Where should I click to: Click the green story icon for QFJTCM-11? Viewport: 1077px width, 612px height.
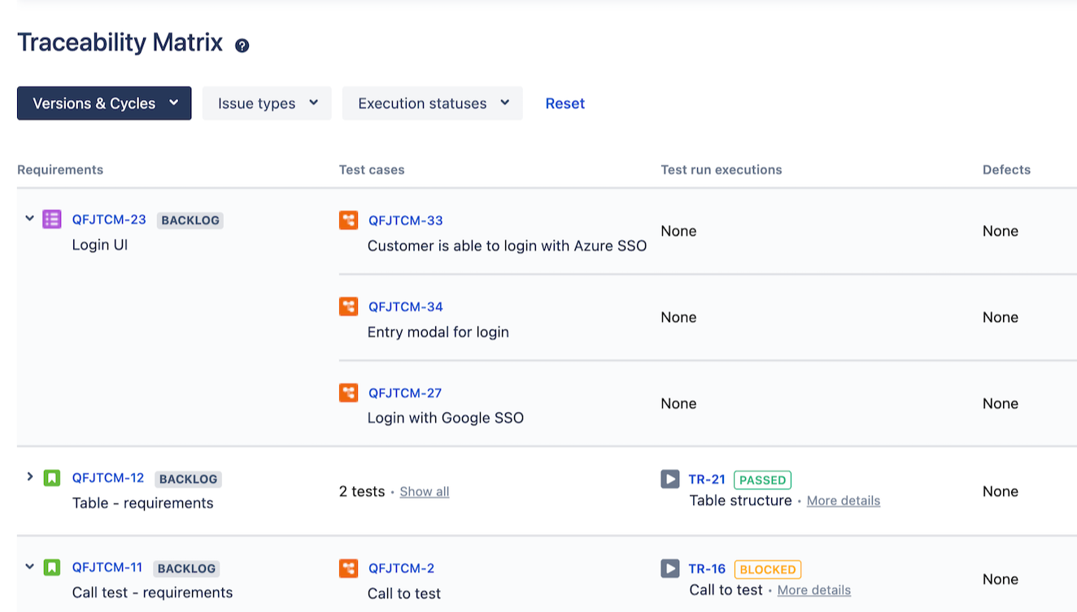coord(52,567)
